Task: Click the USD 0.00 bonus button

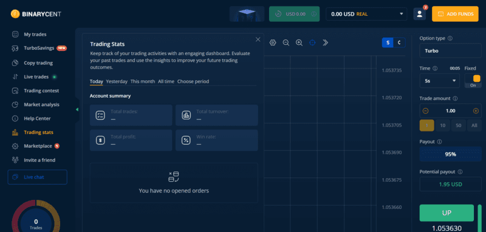Action: click(x=294, y=14)
